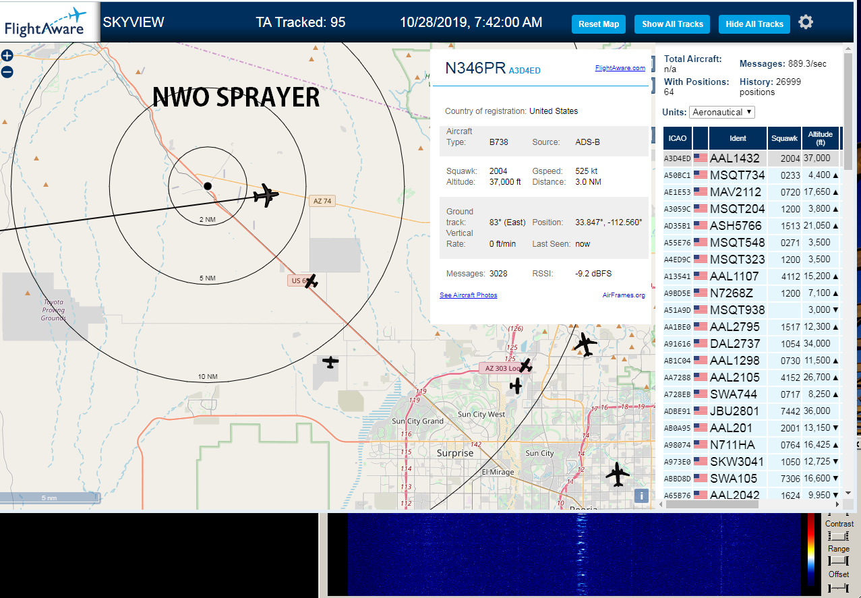Open the map info 'i' button
Image resolution: width=861 pixels, height=598 pixels.
641,496
